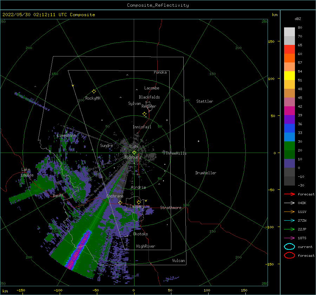316x295 pixels.
Task: Click the green 22JP arrow icon
Action: [289, 229]
